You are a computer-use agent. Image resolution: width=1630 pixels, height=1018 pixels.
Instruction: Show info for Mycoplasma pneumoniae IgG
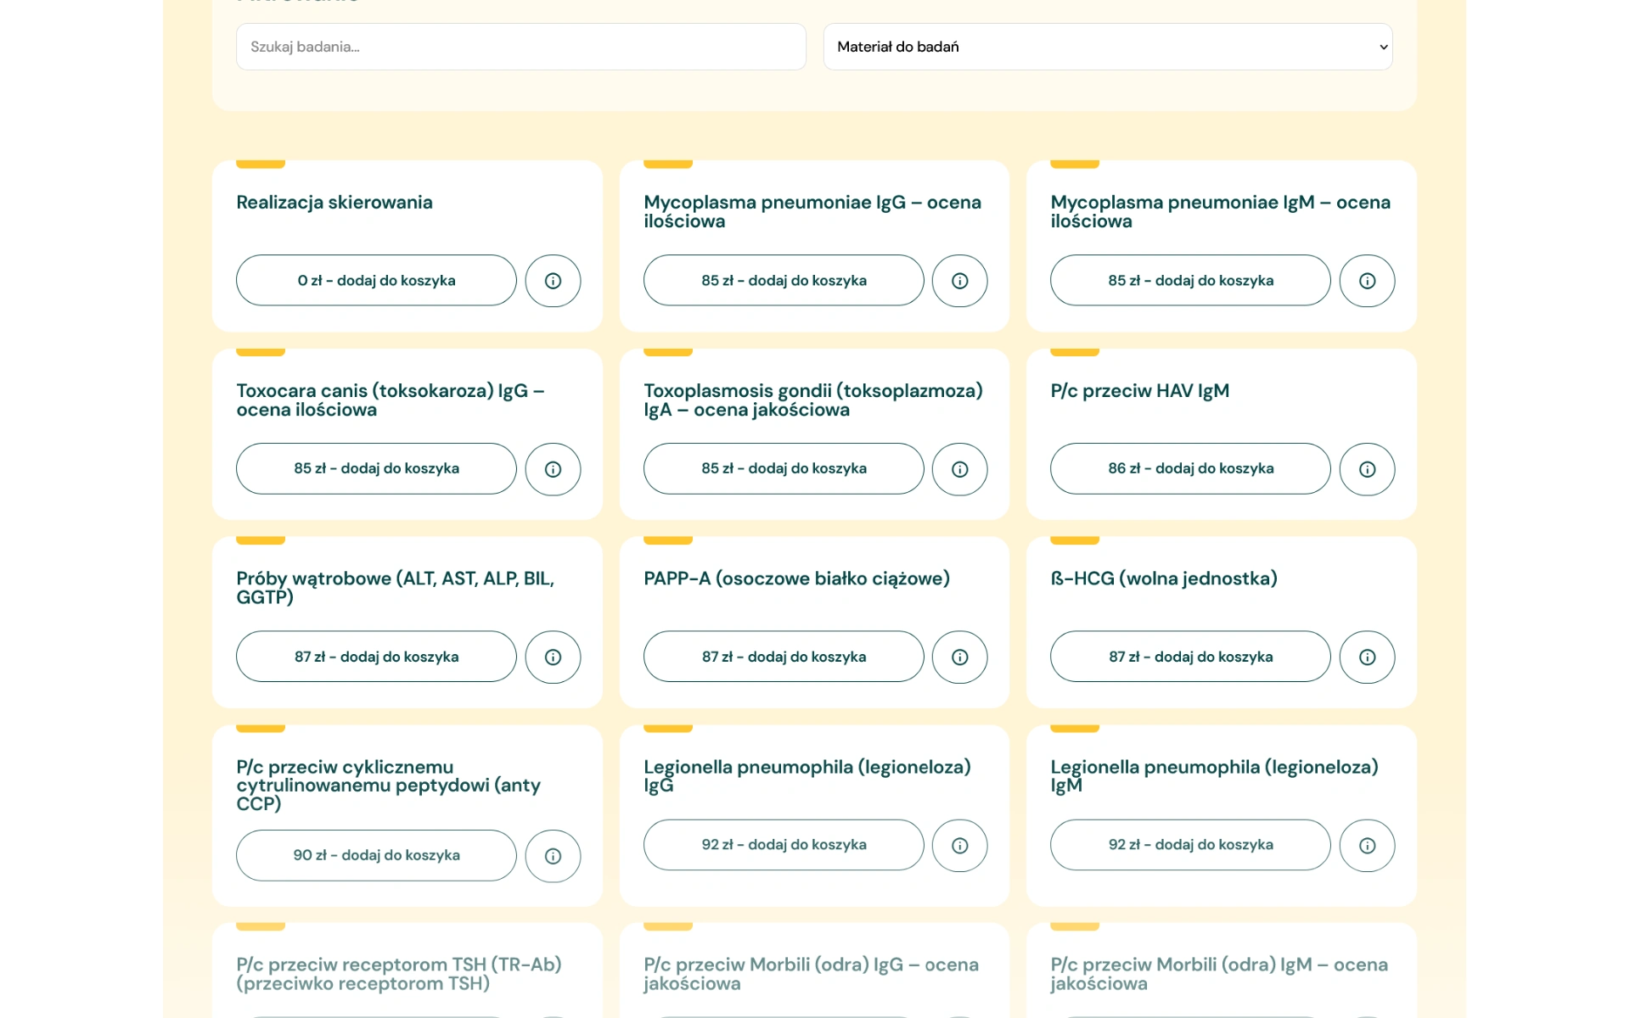click(x=959, y=281)
